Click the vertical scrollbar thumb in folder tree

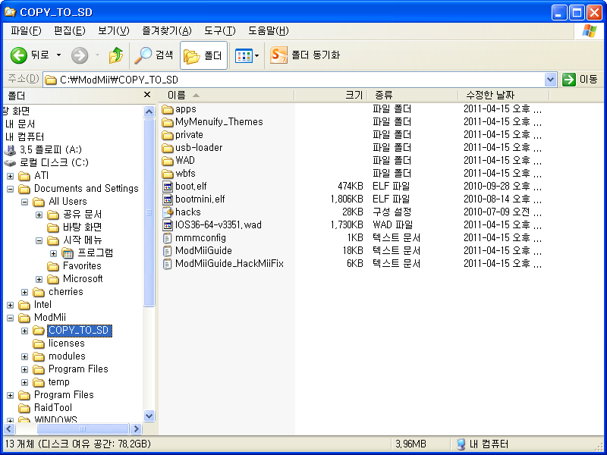(x=149, y=212)
